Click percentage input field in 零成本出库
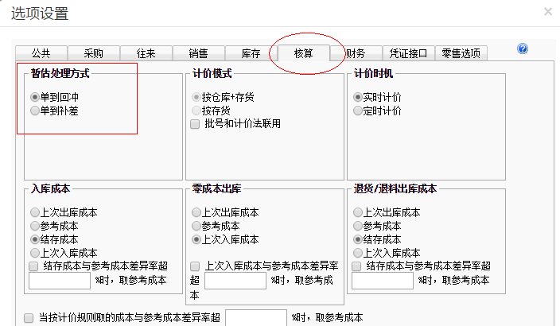 (x=236, y=281)
